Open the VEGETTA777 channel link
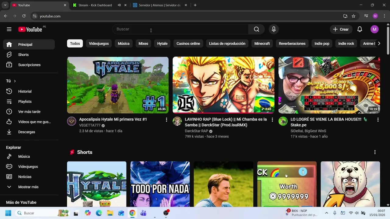Viewport: 390px width, 219px height. [x=90, y=125]
